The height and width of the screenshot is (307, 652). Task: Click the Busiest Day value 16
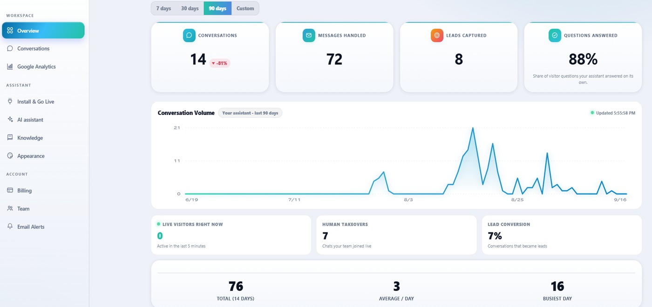557,286
